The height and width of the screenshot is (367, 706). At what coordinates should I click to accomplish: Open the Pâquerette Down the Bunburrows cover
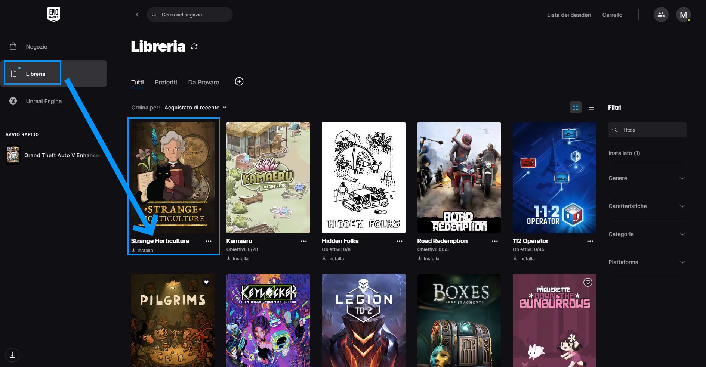point(554,320)
